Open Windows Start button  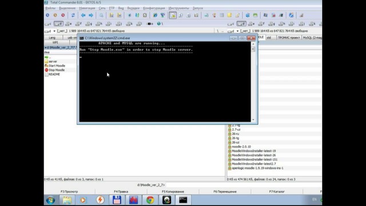(50, 200)
